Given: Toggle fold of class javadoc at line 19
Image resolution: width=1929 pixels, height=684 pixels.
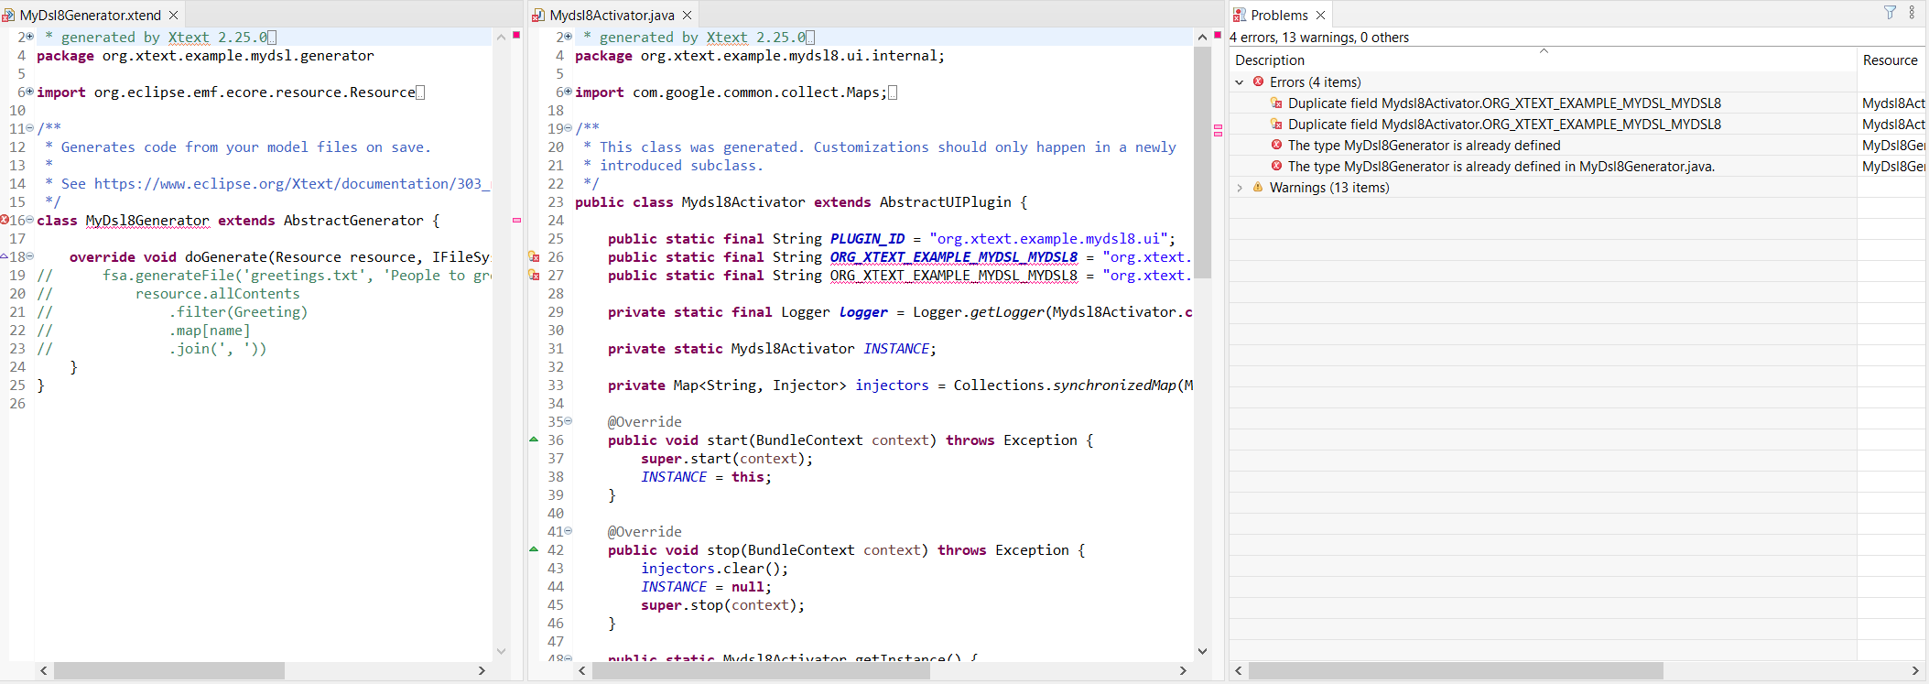Looking at the screenshot, I should point(569,128).
